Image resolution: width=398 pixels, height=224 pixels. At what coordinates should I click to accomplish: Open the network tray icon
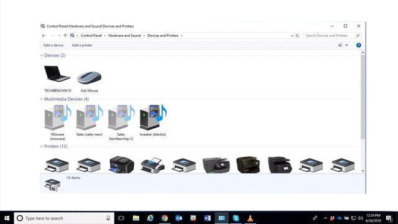(353, 218)
